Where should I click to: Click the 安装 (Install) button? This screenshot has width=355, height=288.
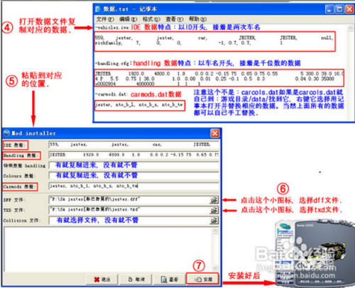[x=202, y=279]
